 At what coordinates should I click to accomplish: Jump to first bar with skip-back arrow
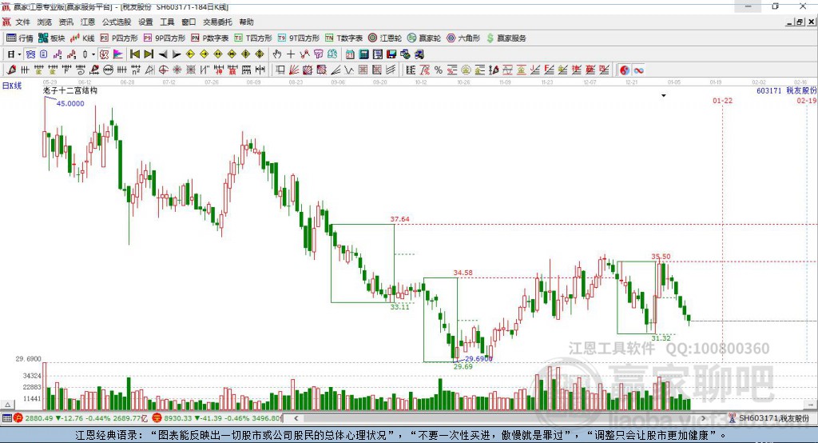135,54
